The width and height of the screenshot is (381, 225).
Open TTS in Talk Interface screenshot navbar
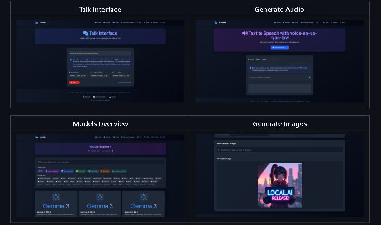pyautogui.click(x=139, y=22)
